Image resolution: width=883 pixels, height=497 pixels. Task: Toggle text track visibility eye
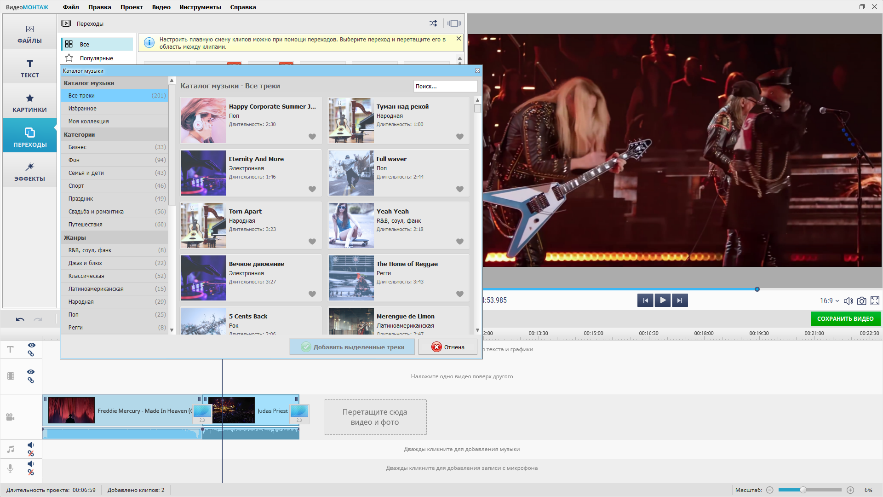point(31,345)
